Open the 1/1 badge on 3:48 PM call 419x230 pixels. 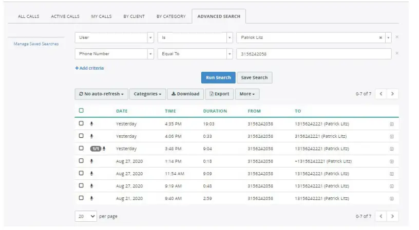pyautogui.click(x=96, y=149)
